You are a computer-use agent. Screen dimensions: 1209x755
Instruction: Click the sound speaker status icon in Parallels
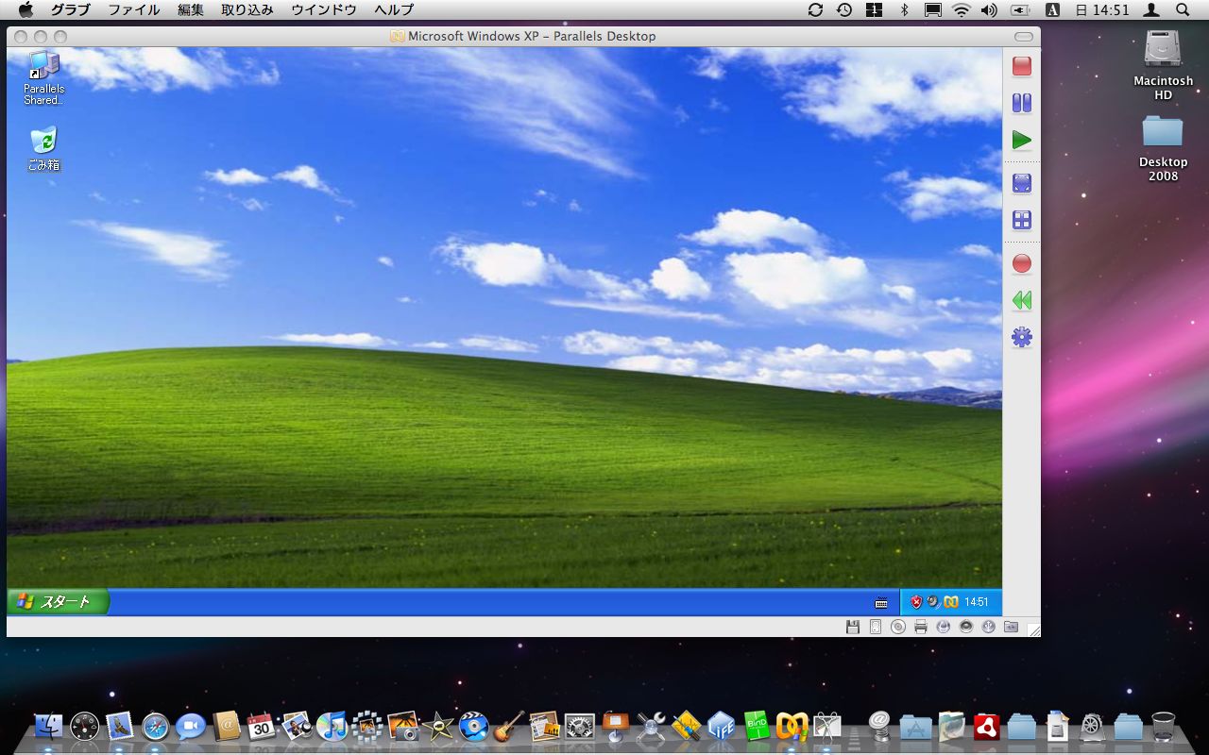pyautogui.click(x=965, y=627)
